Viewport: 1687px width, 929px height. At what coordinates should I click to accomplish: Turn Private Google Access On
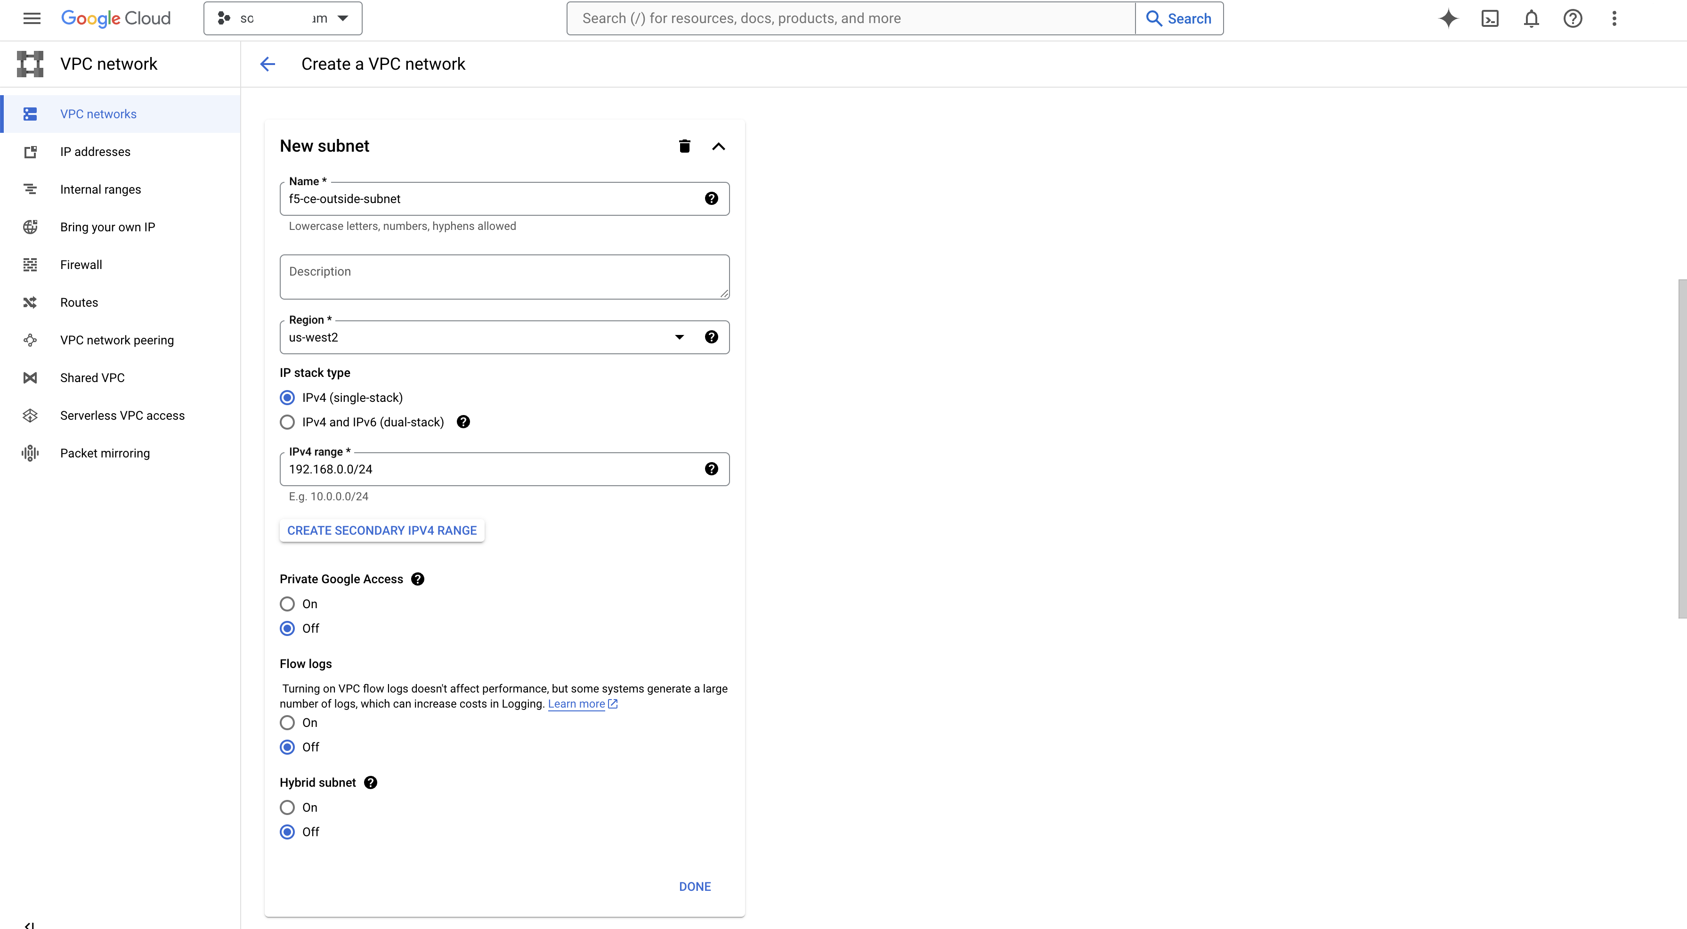tap(287, 604)
